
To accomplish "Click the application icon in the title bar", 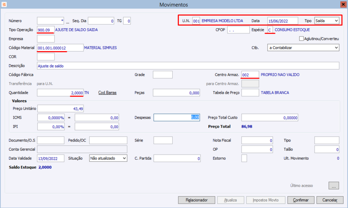I will tap(4, 4).
